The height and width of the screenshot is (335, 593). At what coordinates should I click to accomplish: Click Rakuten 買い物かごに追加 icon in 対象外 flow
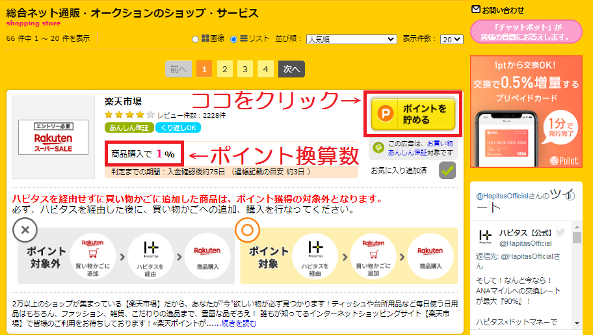coord(92,256)
